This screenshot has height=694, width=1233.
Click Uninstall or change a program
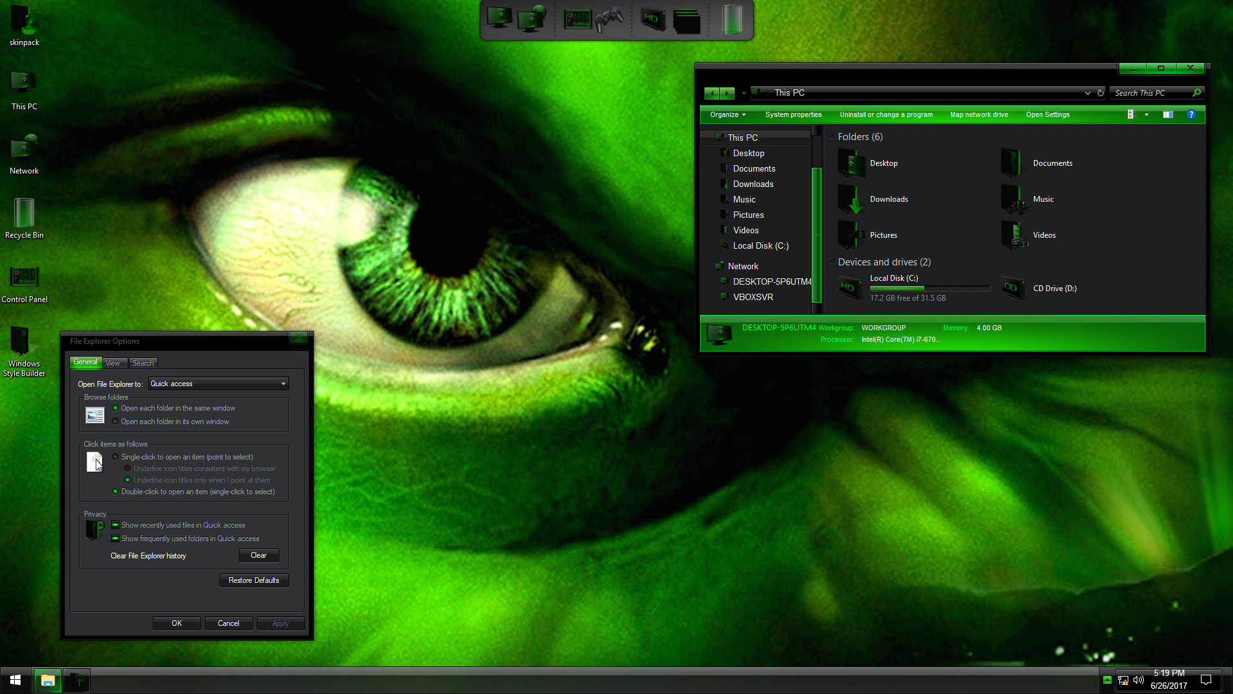[x=886, y=114]
